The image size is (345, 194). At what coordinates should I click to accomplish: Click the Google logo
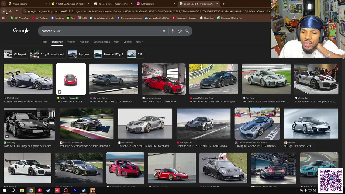pyautogui.click(x=21, y=31)
